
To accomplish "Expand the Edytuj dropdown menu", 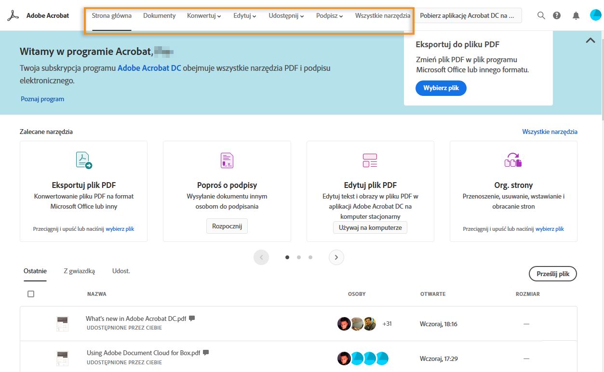I will [x=245, y=16].
